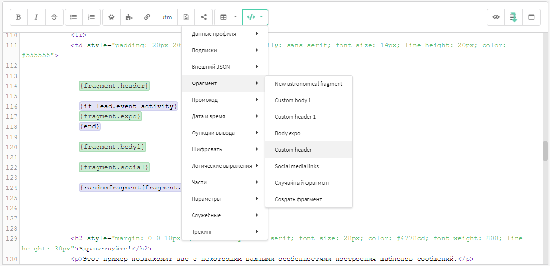Insert a numbered list
This screenshot has height=266, width=550.
point(92,17)
